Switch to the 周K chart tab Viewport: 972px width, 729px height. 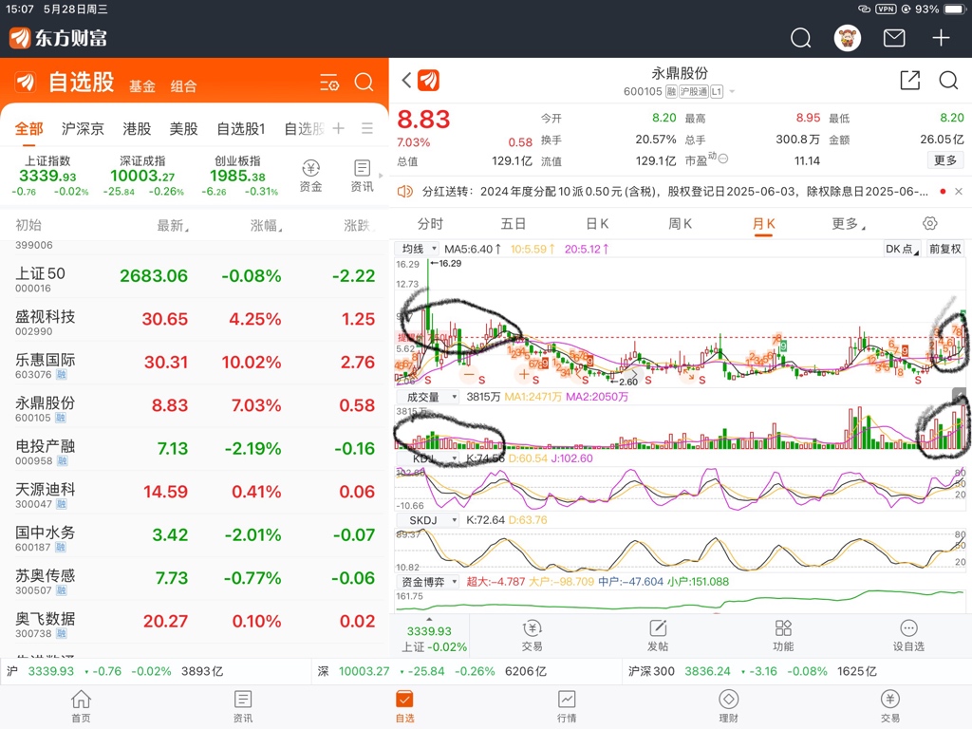coord(680,224)
